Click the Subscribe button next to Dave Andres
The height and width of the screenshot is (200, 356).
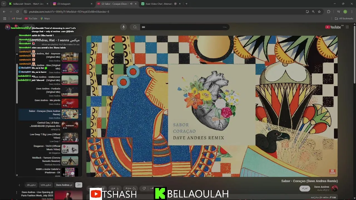[305, 188]
